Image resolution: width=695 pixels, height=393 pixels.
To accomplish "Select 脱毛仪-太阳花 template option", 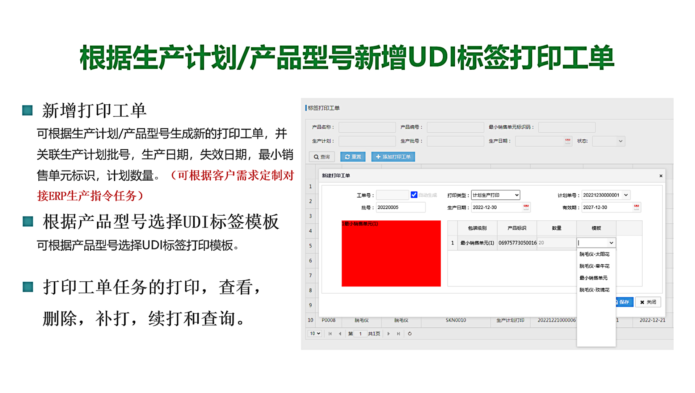I will 594,254.
